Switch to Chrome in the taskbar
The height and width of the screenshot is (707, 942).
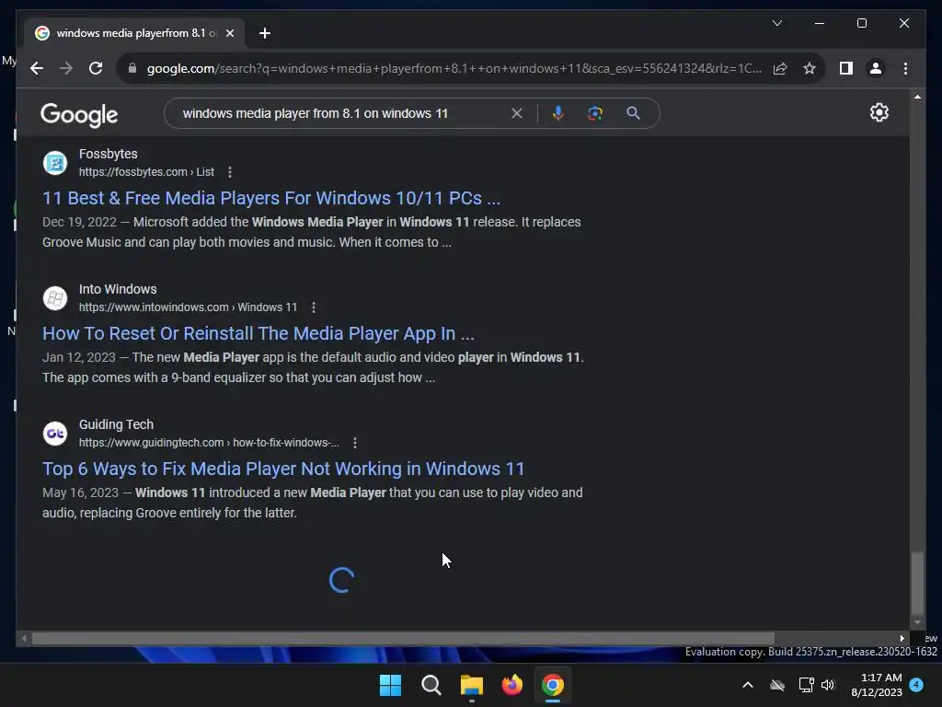(x=553, y=685)
